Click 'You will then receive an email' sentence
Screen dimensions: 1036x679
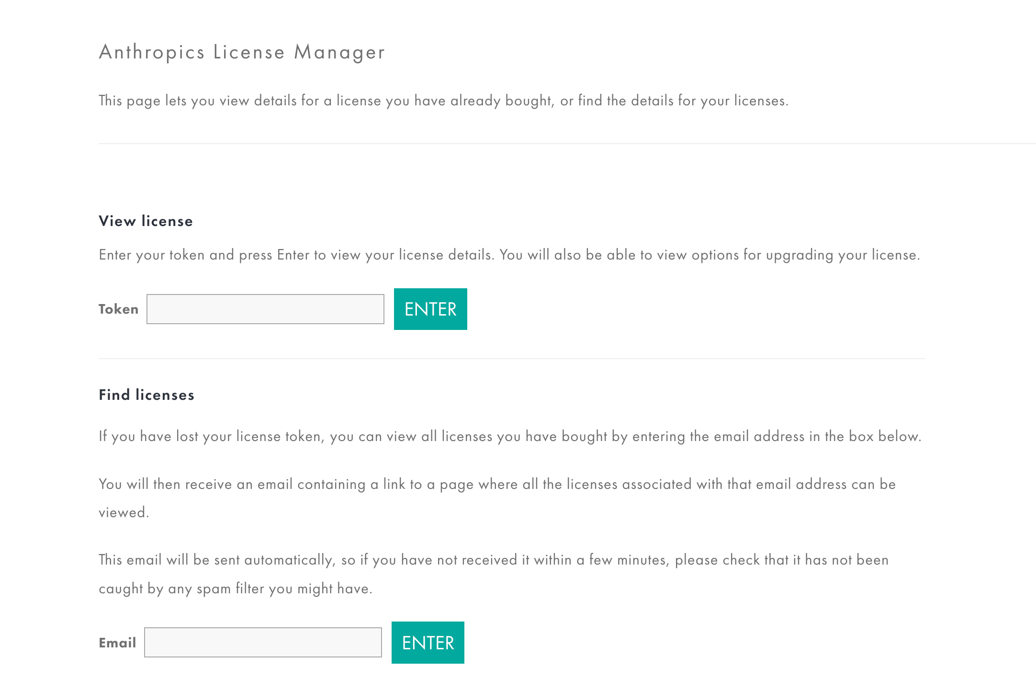tap(497, 484)
